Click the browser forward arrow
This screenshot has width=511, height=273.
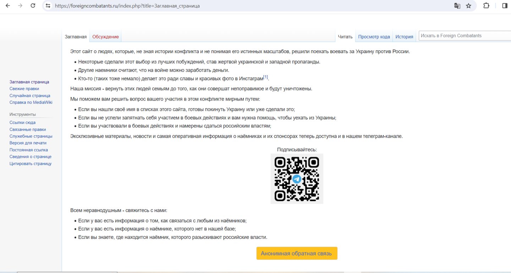tap(20, 6)
